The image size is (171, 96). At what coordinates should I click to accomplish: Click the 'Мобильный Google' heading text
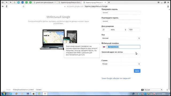(58, 17)
